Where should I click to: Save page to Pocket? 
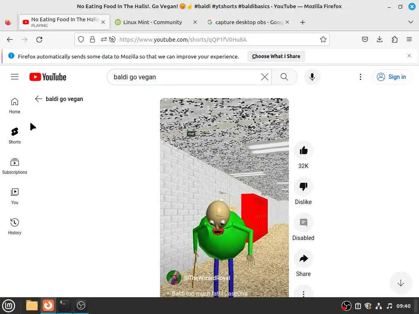365,40
